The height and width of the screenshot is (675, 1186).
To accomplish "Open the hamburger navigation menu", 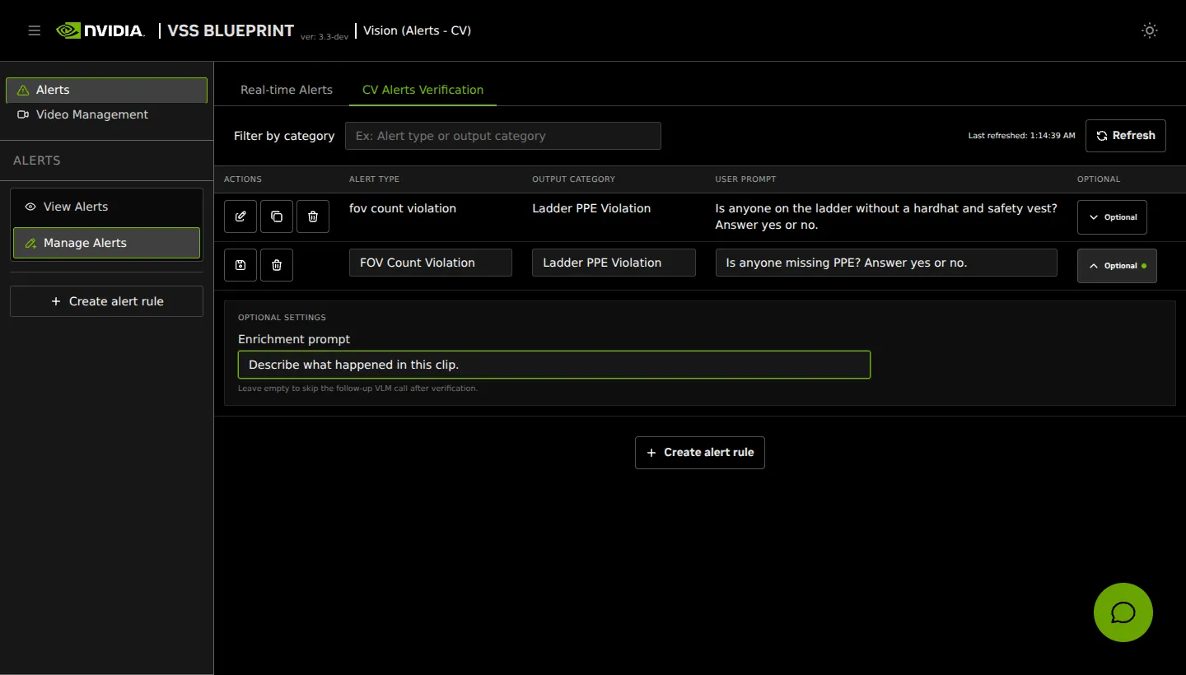I will click(x=35, y=30).
